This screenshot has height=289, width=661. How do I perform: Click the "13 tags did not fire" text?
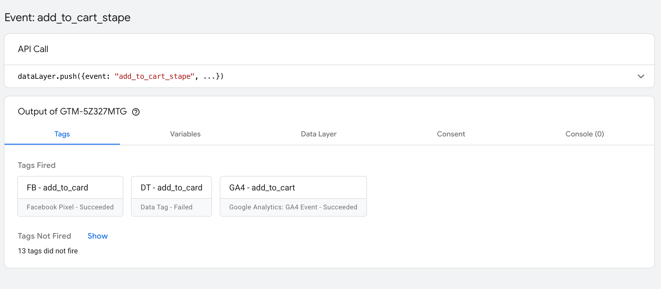coord(48,251)
